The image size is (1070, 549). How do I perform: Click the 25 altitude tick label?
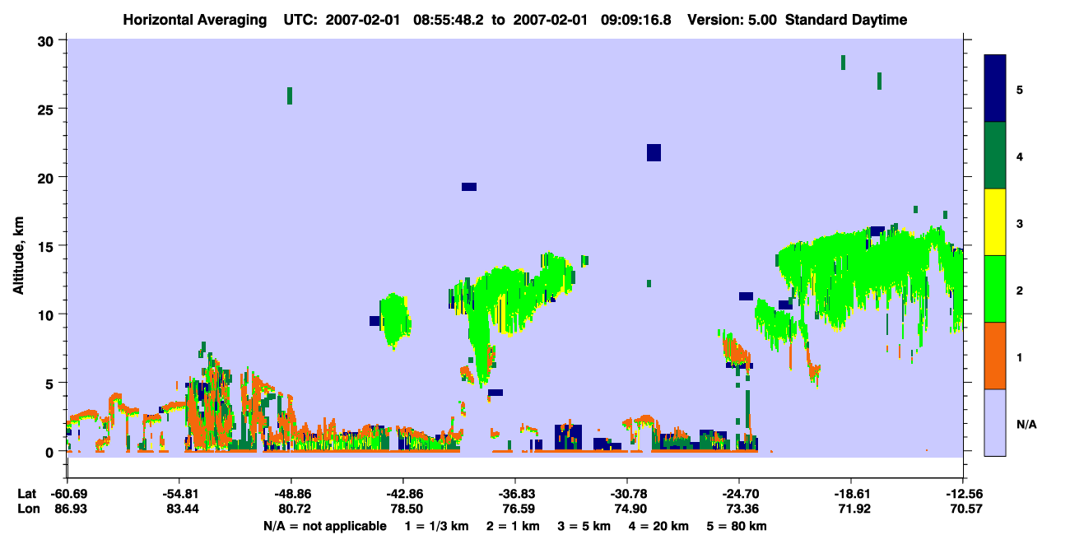coord(48,109)
